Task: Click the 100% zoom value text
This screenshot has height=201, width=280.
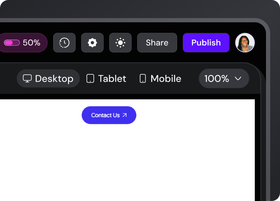Action: coord(217,79)
